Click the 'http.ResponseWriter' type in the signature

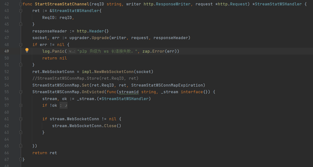[167, 4]
